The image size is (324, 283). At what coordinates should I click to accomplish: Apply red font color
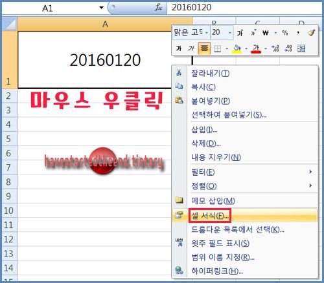tap(256, 48)
